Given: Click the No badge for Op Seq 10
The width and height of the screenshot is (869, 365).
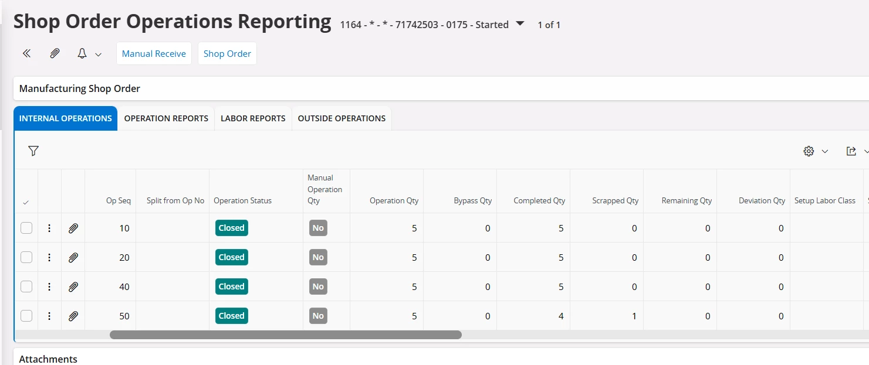Looking at the screenshot, I should [x=318, y=228].
